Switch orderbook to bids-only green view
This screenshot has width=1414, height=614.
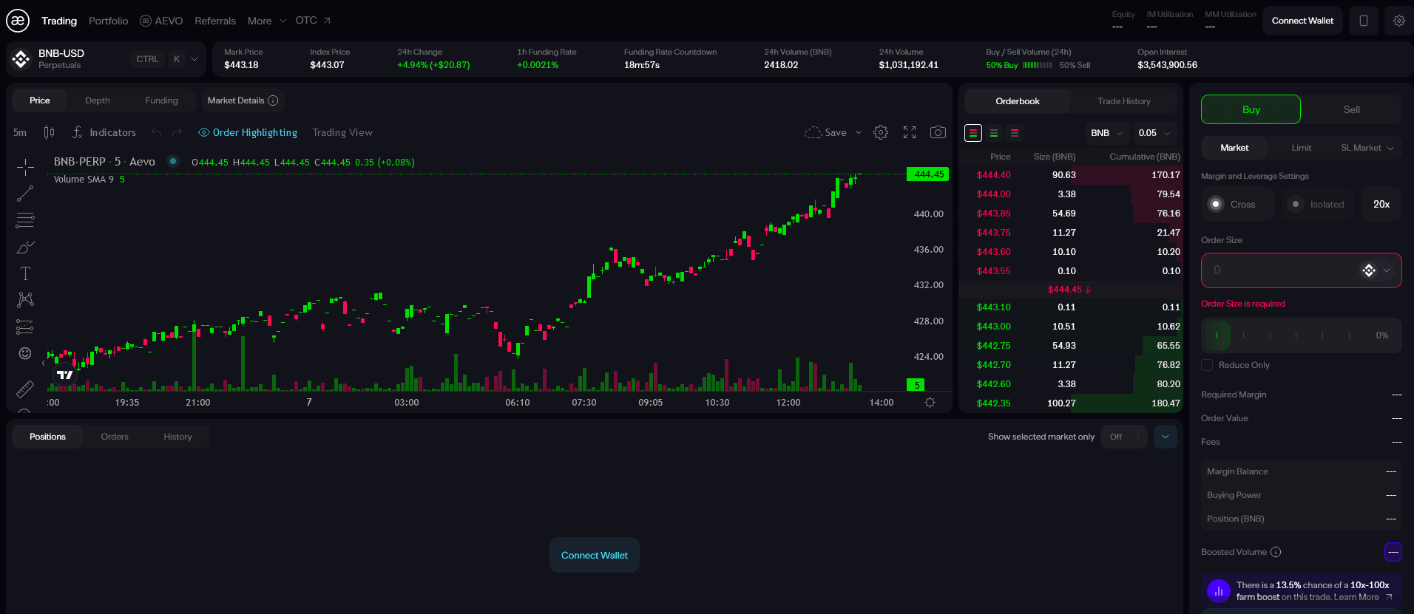[x=994, y=133]
